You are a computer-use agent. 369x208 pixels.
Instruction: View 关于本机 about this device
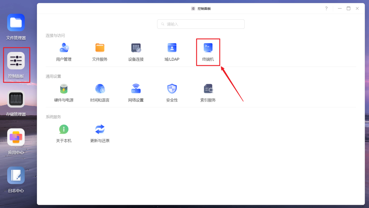(64, 129)
